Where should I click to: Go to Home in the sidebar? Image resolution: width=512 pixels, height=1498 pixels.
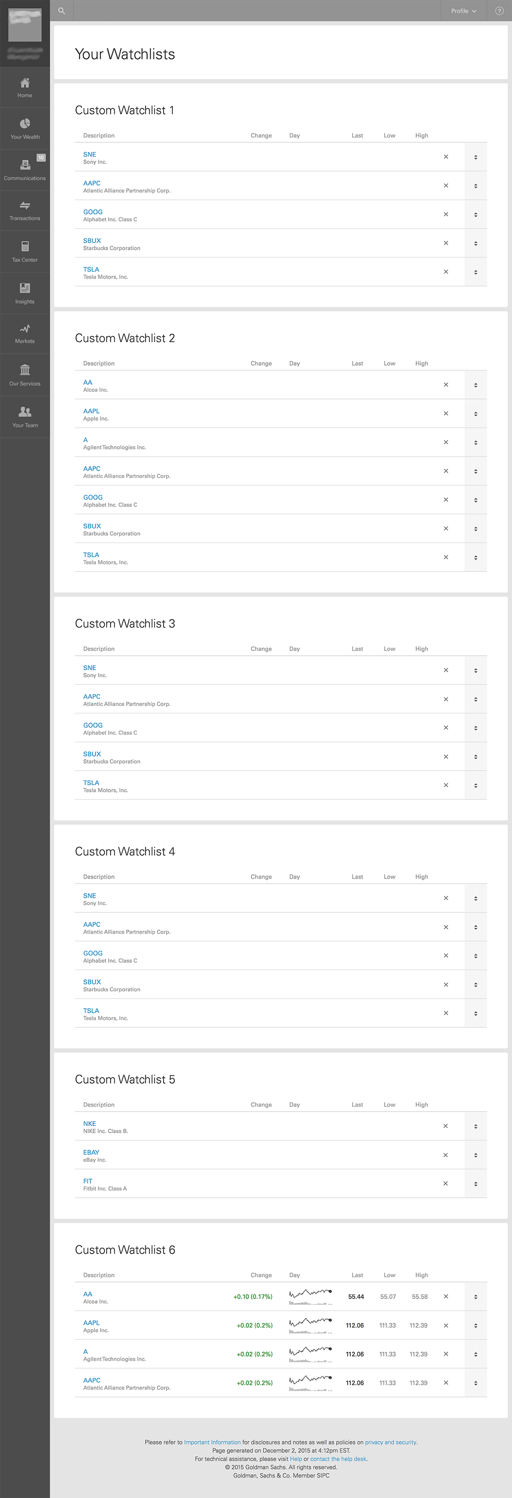point(24,87)
